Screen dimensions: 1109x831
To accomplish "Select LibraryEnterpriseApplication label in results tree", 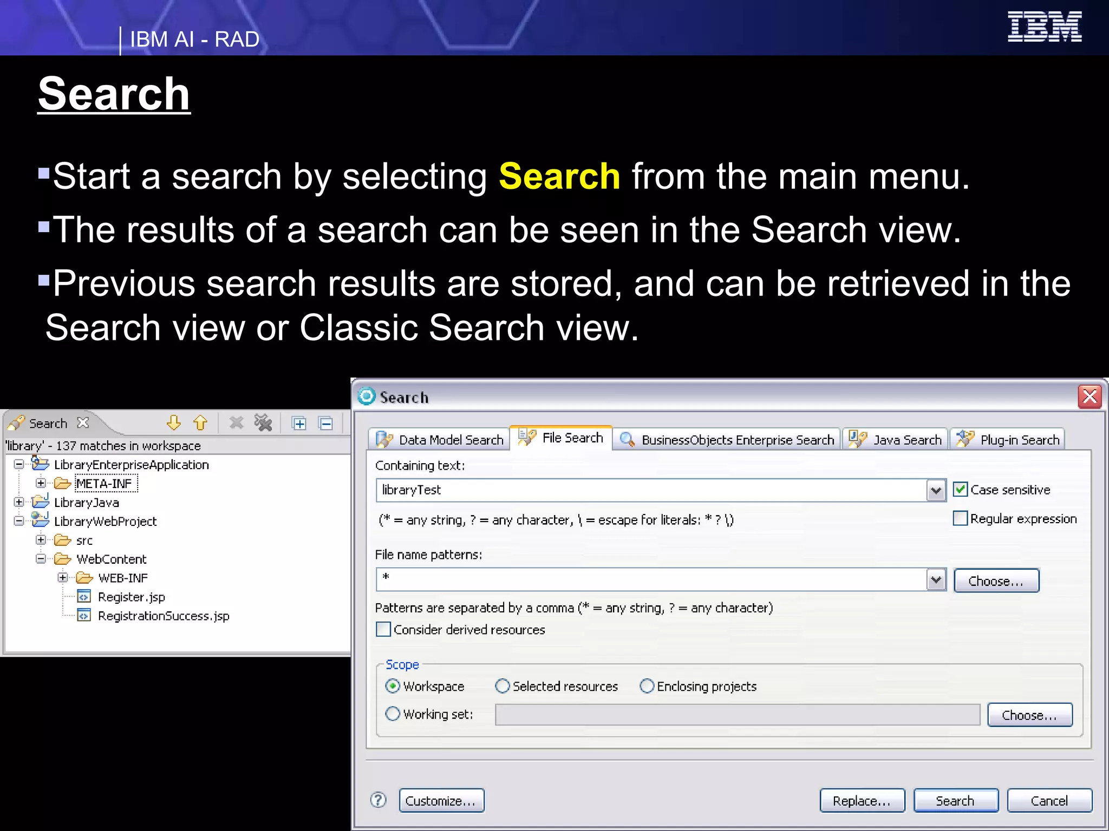I will point(132,464).
